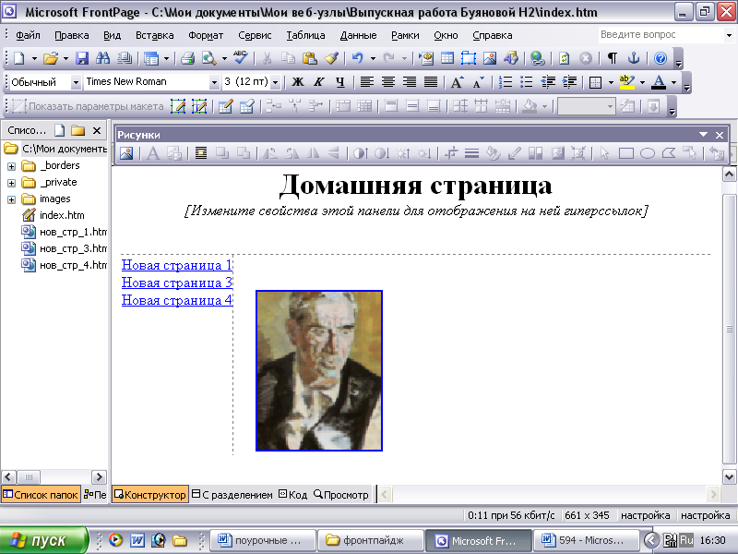
Task: Decrease font size with small A icon
Action: [479, 82]
